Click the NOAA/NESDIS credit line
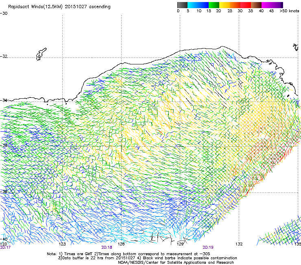301x265 pixels. [x=176, y=263]
